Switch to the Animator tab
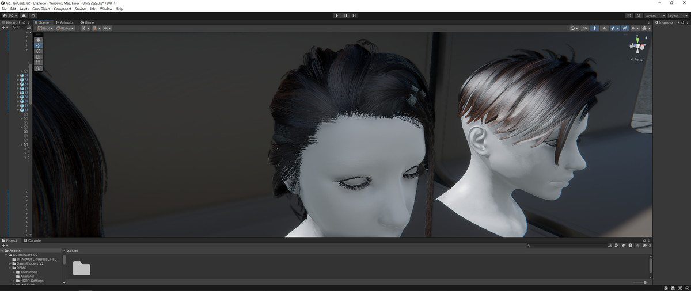The image size is (691, 291). tap(65, 22)
